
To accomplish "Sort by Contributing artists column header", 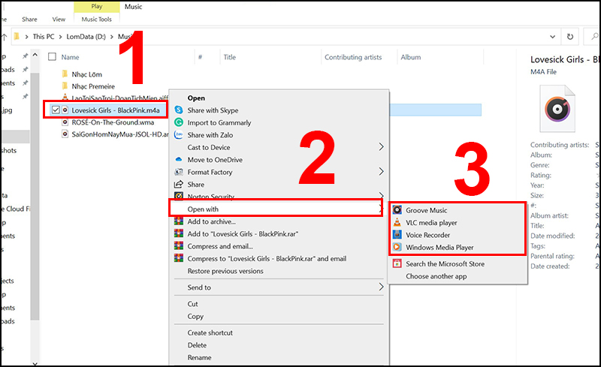I will pos(353,57).
